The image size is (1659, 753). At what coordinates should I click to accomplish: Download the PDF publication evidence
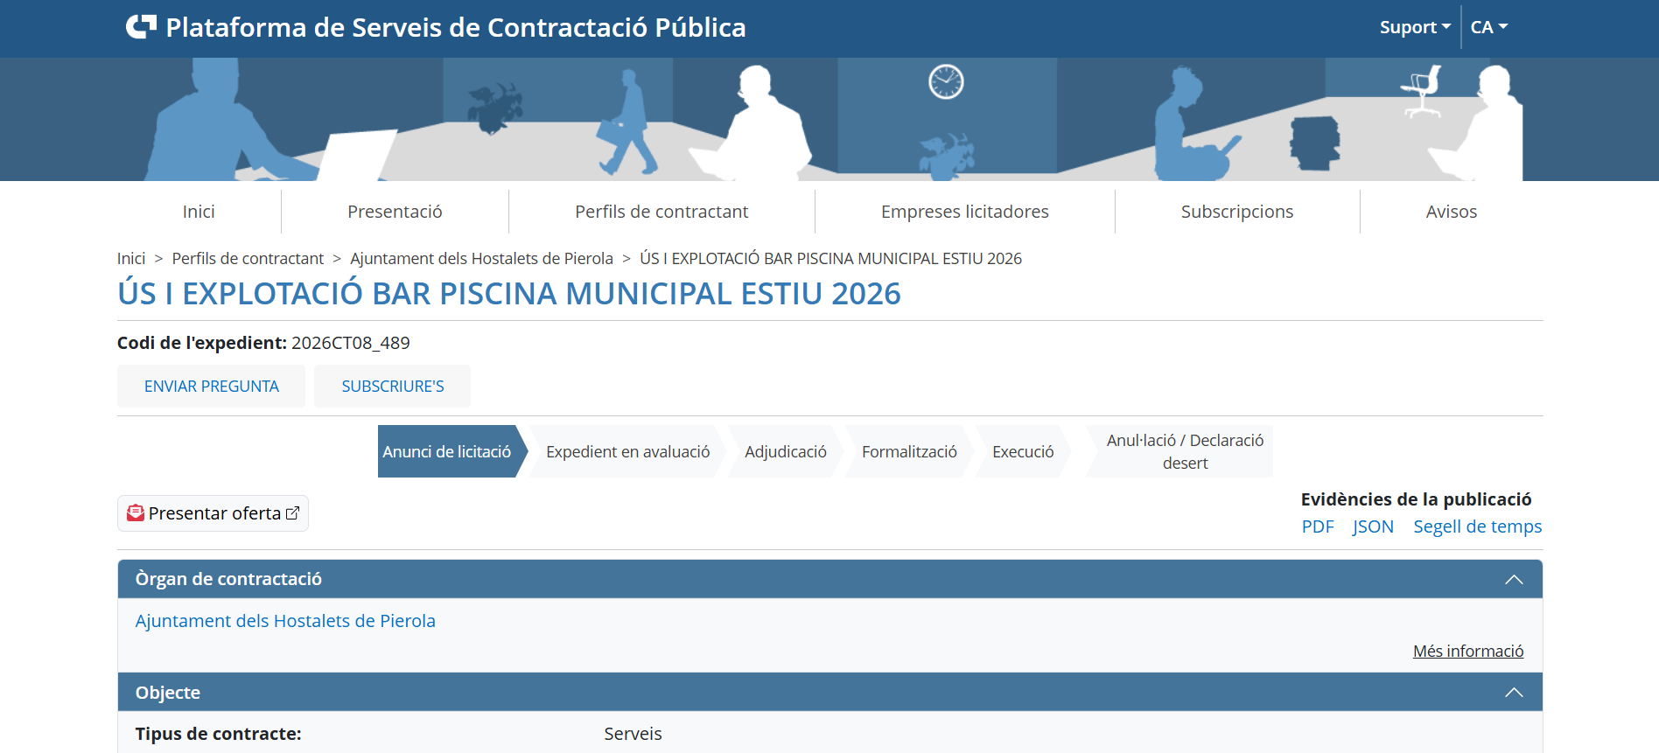pos(1317,526)
